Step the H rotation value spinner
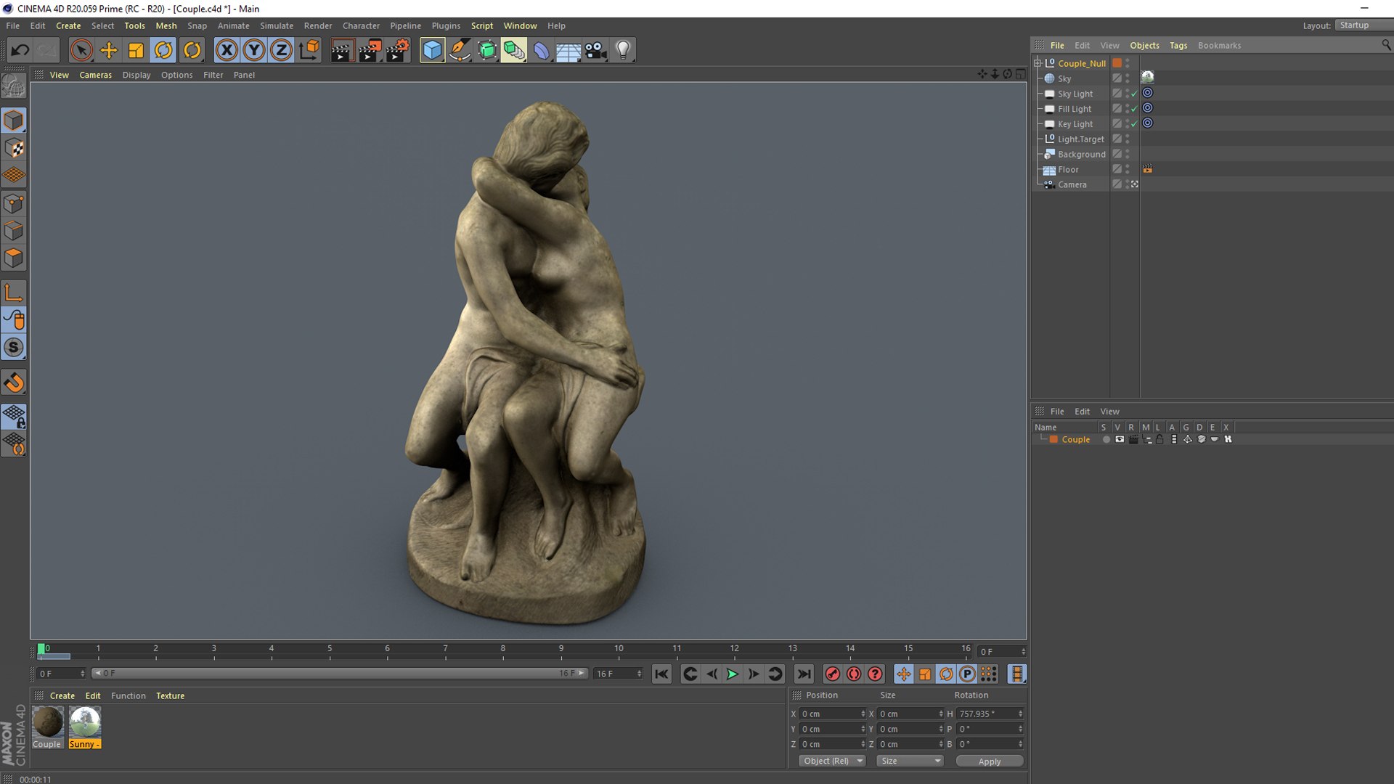This screenshot has height=784, width=1394. (x=1020, y=714)
